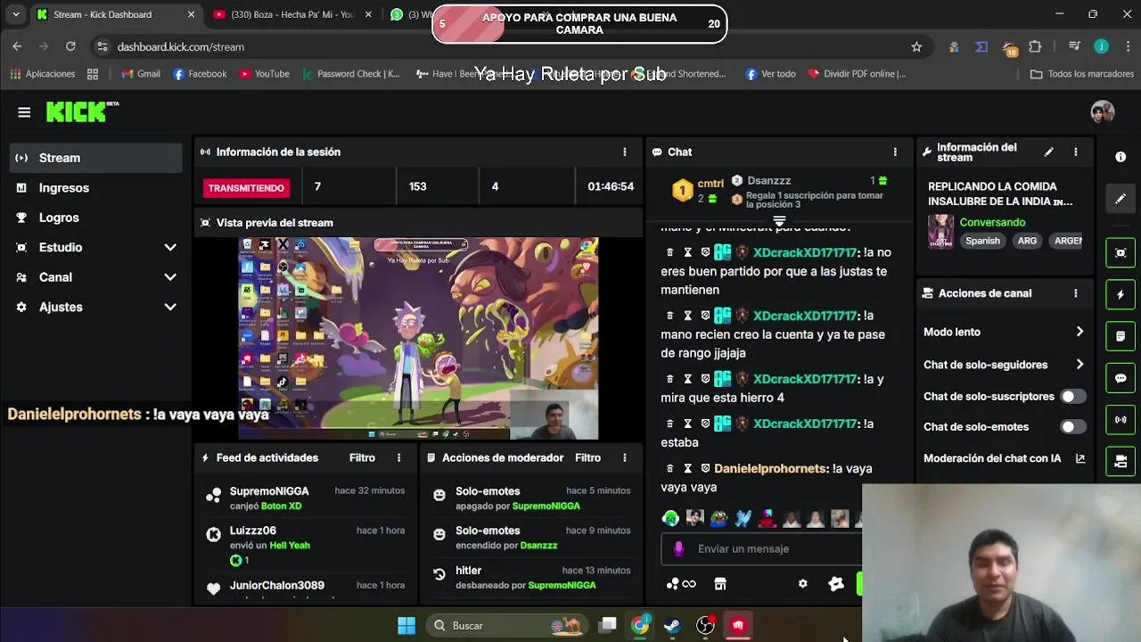The image size is (1141, 642).
Task: Open Chat panel options menu
Action: coord(895,152)
